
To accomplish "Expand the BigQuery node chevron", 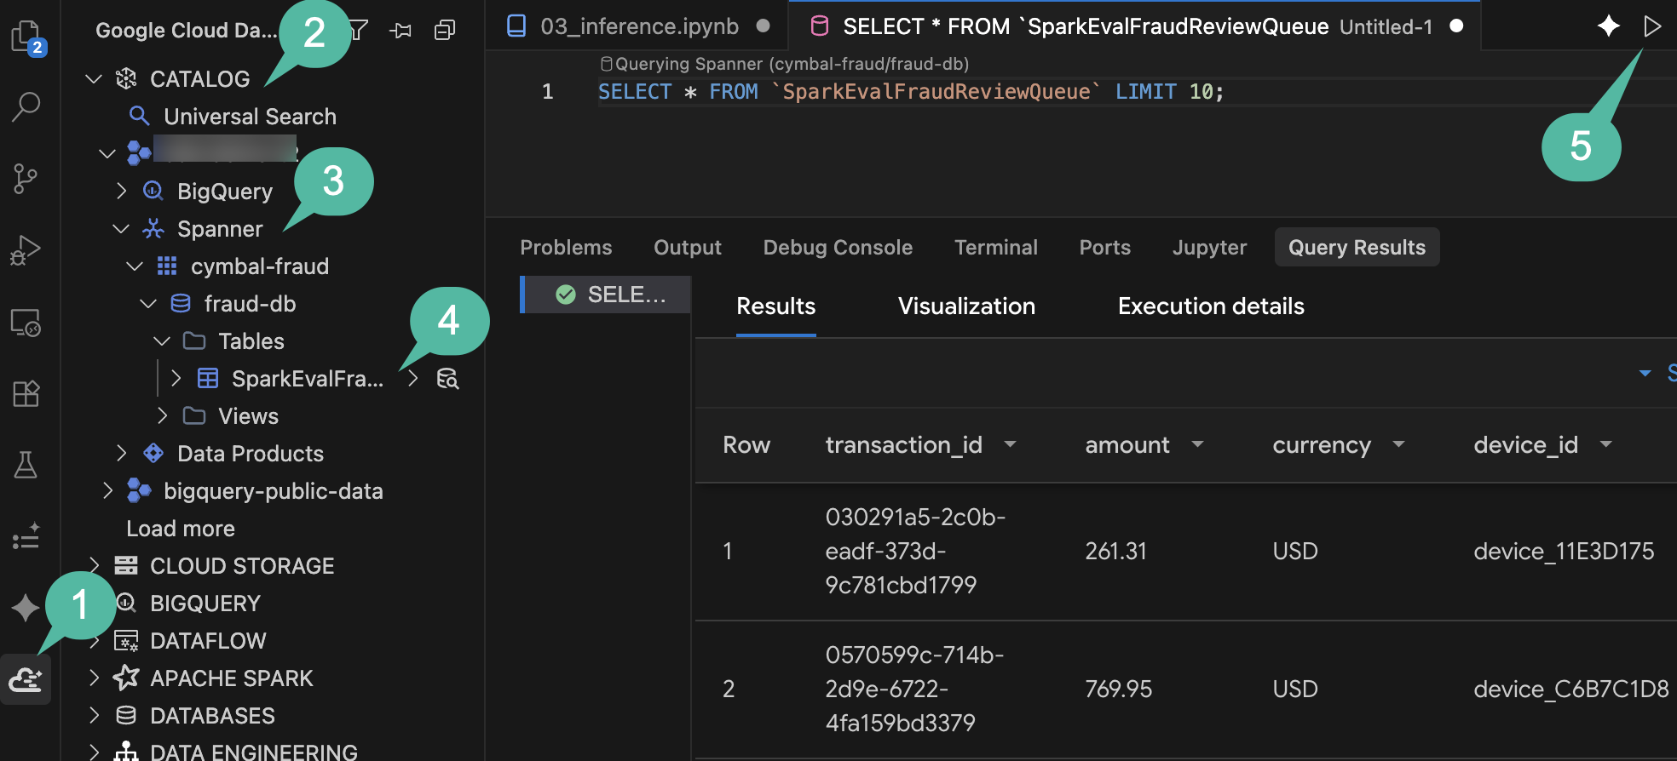I will 121,192.
